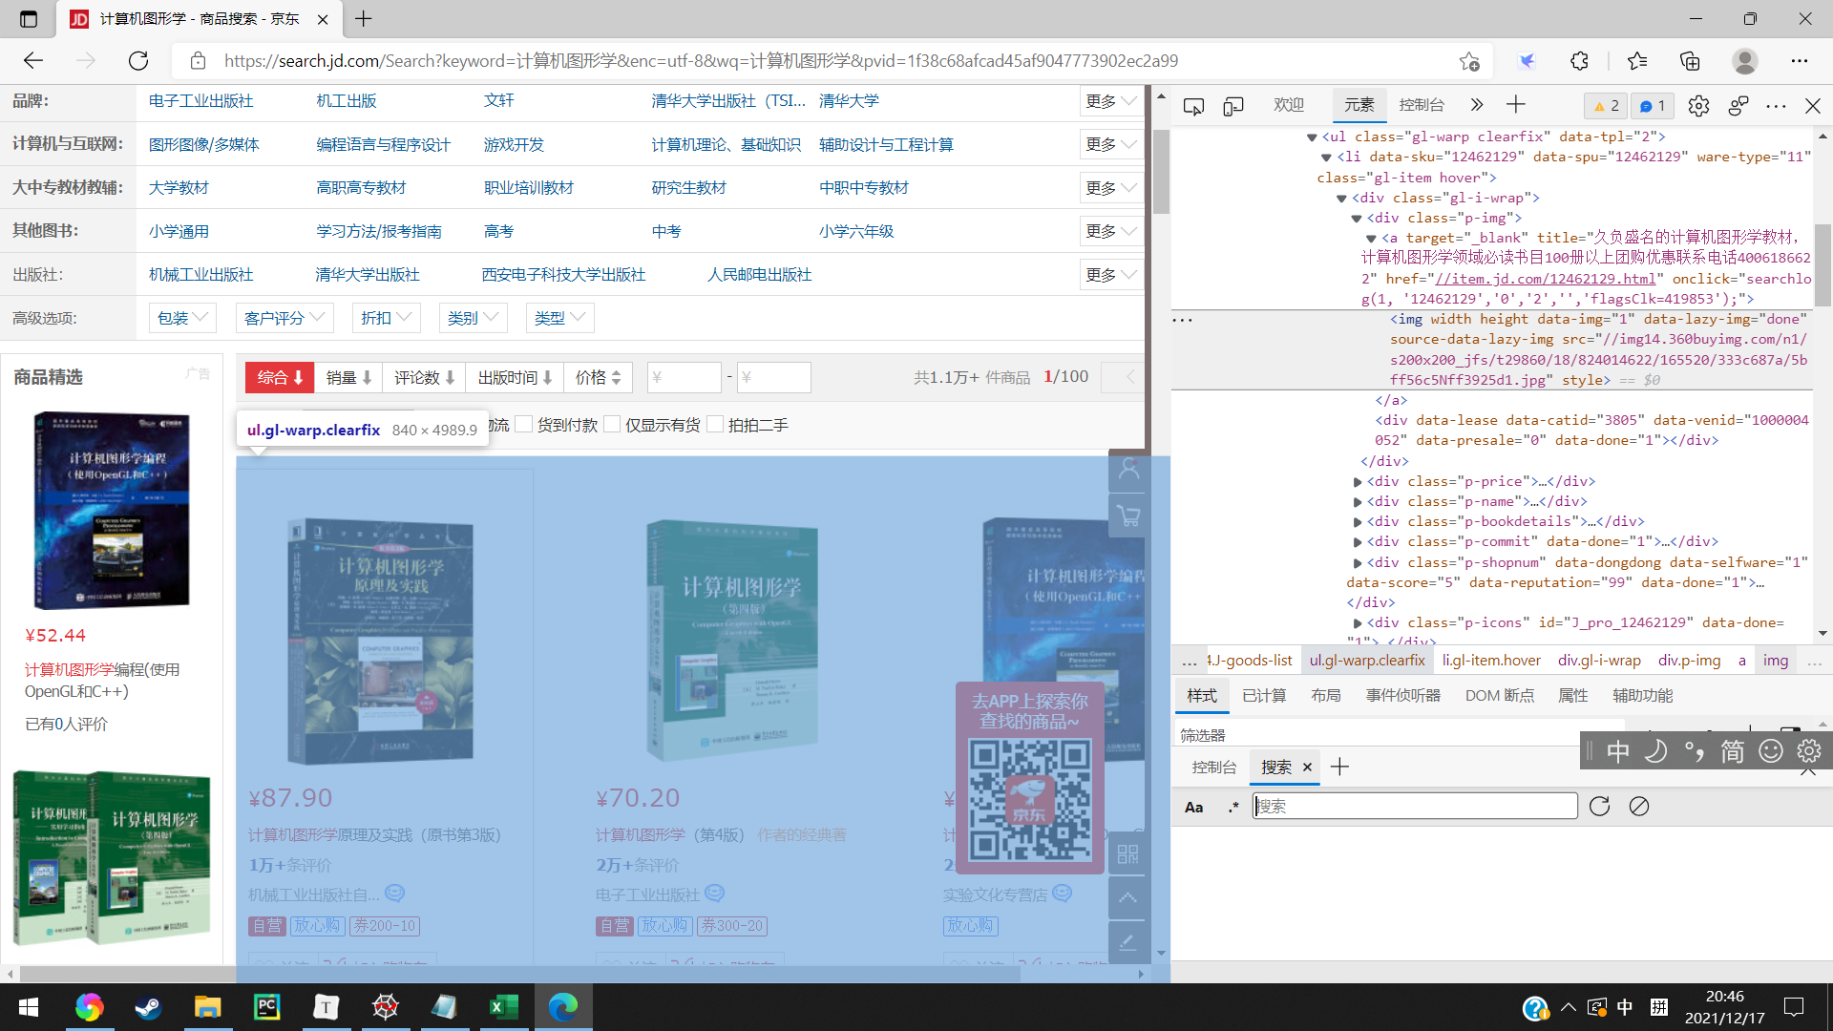Open the 客户评分 dropdown
Viewport: 1833px width, 1031px height.
[x=284, y=318]
